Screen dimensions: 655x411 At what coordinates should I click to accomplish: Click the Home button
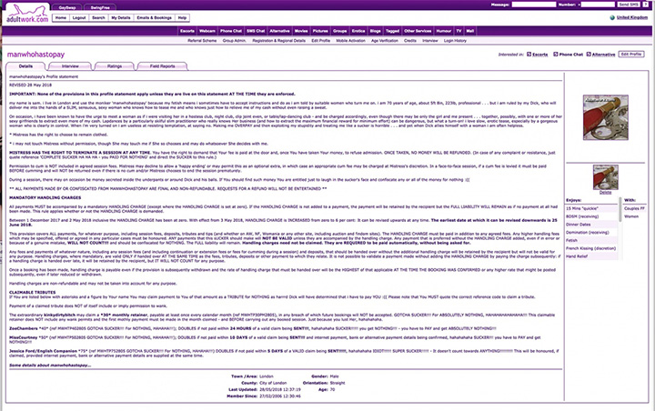pyautogui.click(x=61, y=18)
